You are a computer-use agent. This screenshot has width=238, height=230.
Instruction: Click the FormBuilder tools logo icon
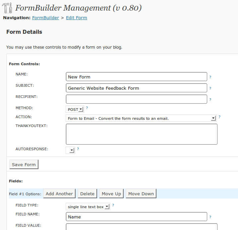pyautogui.click(x=7, y=8)
